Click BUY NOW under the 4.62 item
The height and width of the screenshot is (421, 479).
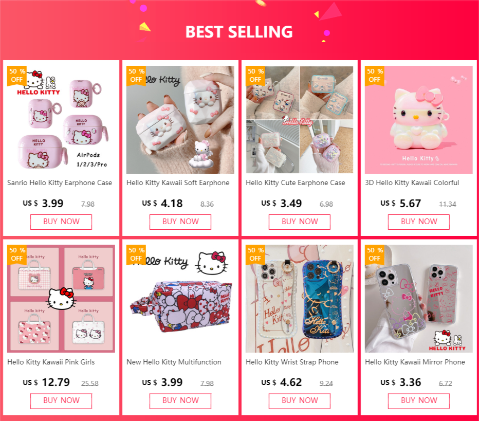pyautogui.click(x=299, y=401)
